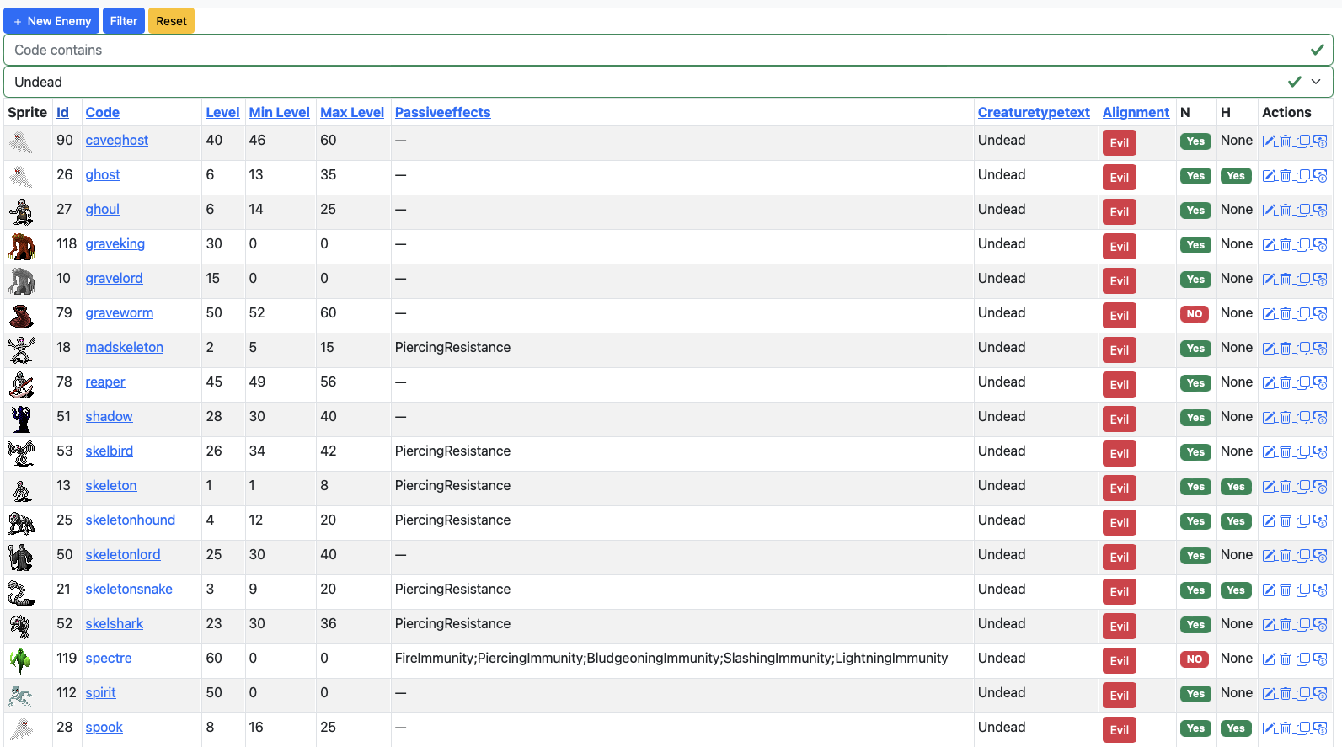Duplicate the ghoul enemy

click(x=1302, y=211)
